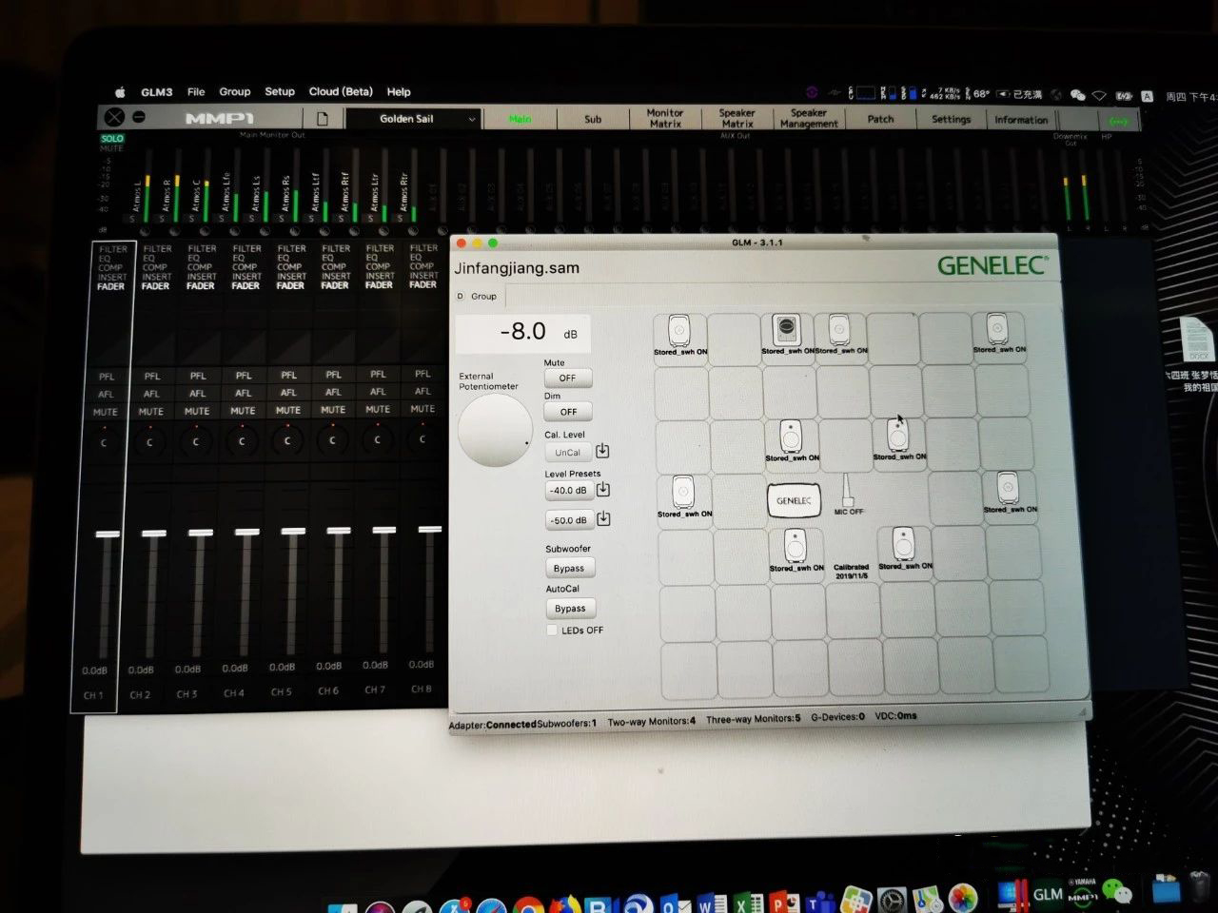Switch to the Speaker Matrix tab
Screen dimensions: 1218x913
pyautogui.click(x=737, y=119)
